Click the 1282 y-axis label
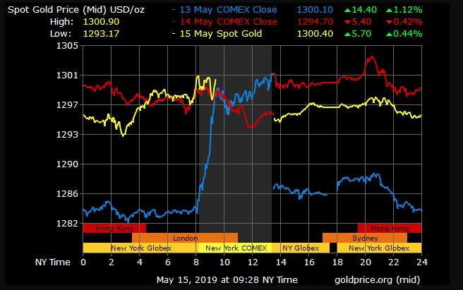463x290 pixels. (x=67, y=223)
